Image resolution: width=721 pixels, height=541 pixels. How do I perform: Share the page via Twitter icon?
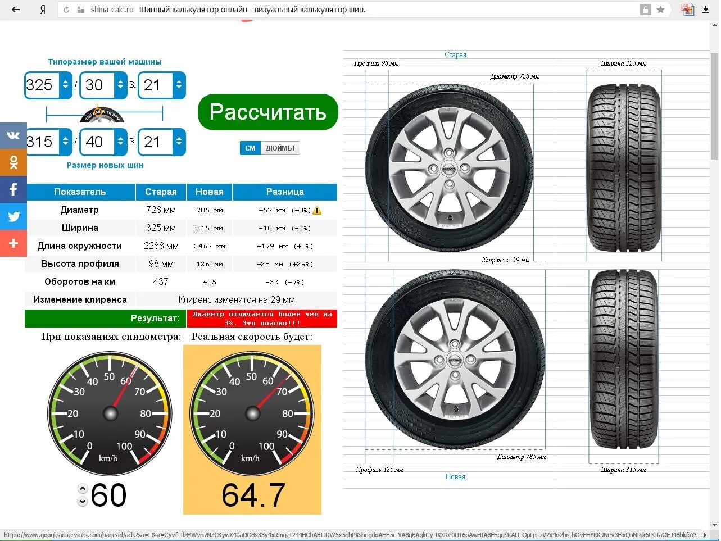click(x=13, y=216)
